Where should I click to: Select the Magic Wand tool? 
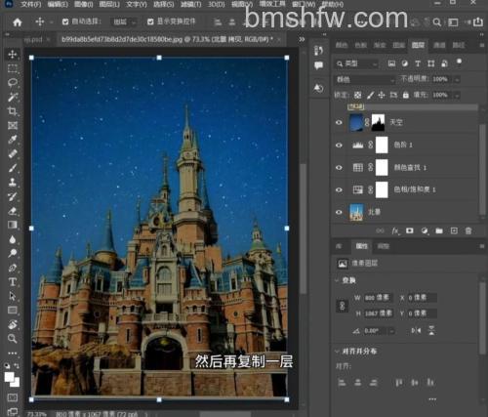[x=13, y=97]
